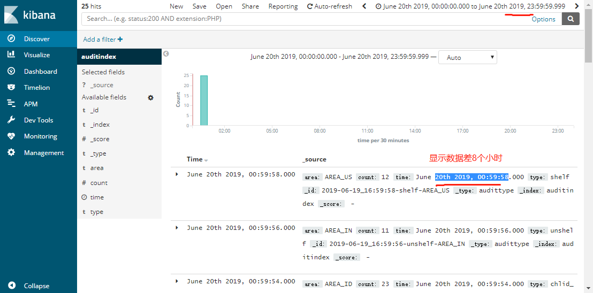Click the hash icon of the _score field
Screen dimensions: 593x293
(x=84, y=139)
